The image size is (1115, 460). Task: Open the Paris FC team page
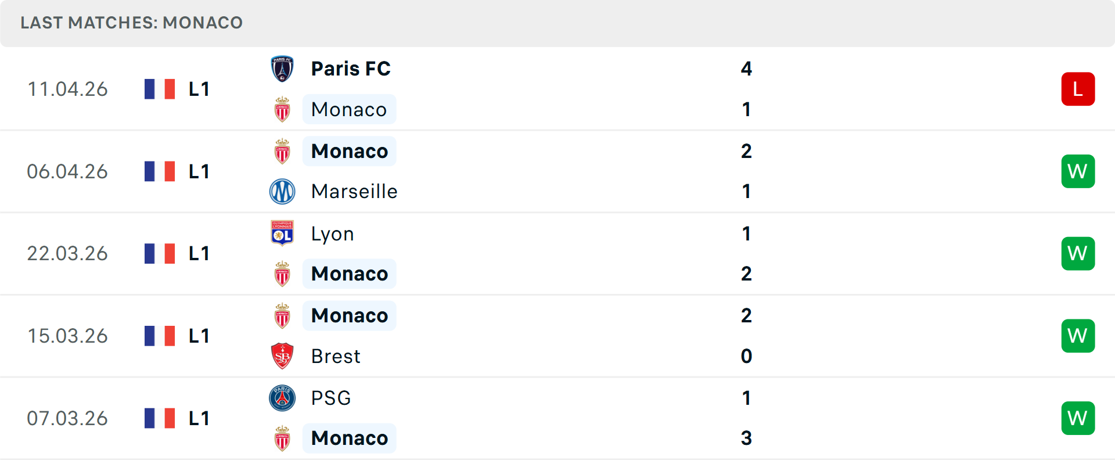351,69
